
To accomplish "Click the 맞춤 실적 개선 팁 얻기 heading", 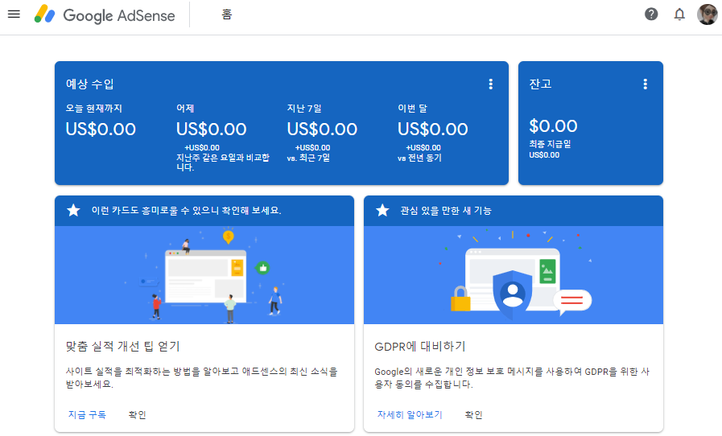I will pos(122,346).
